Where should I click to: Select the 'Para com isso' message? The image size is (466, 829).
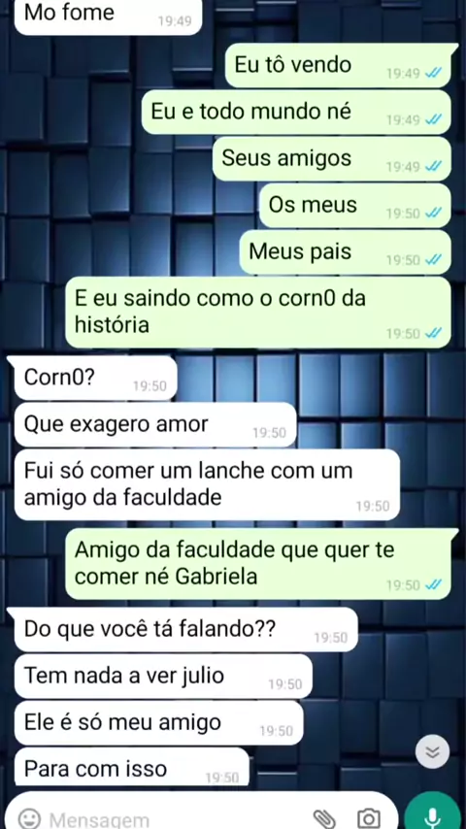pos(131,766)
